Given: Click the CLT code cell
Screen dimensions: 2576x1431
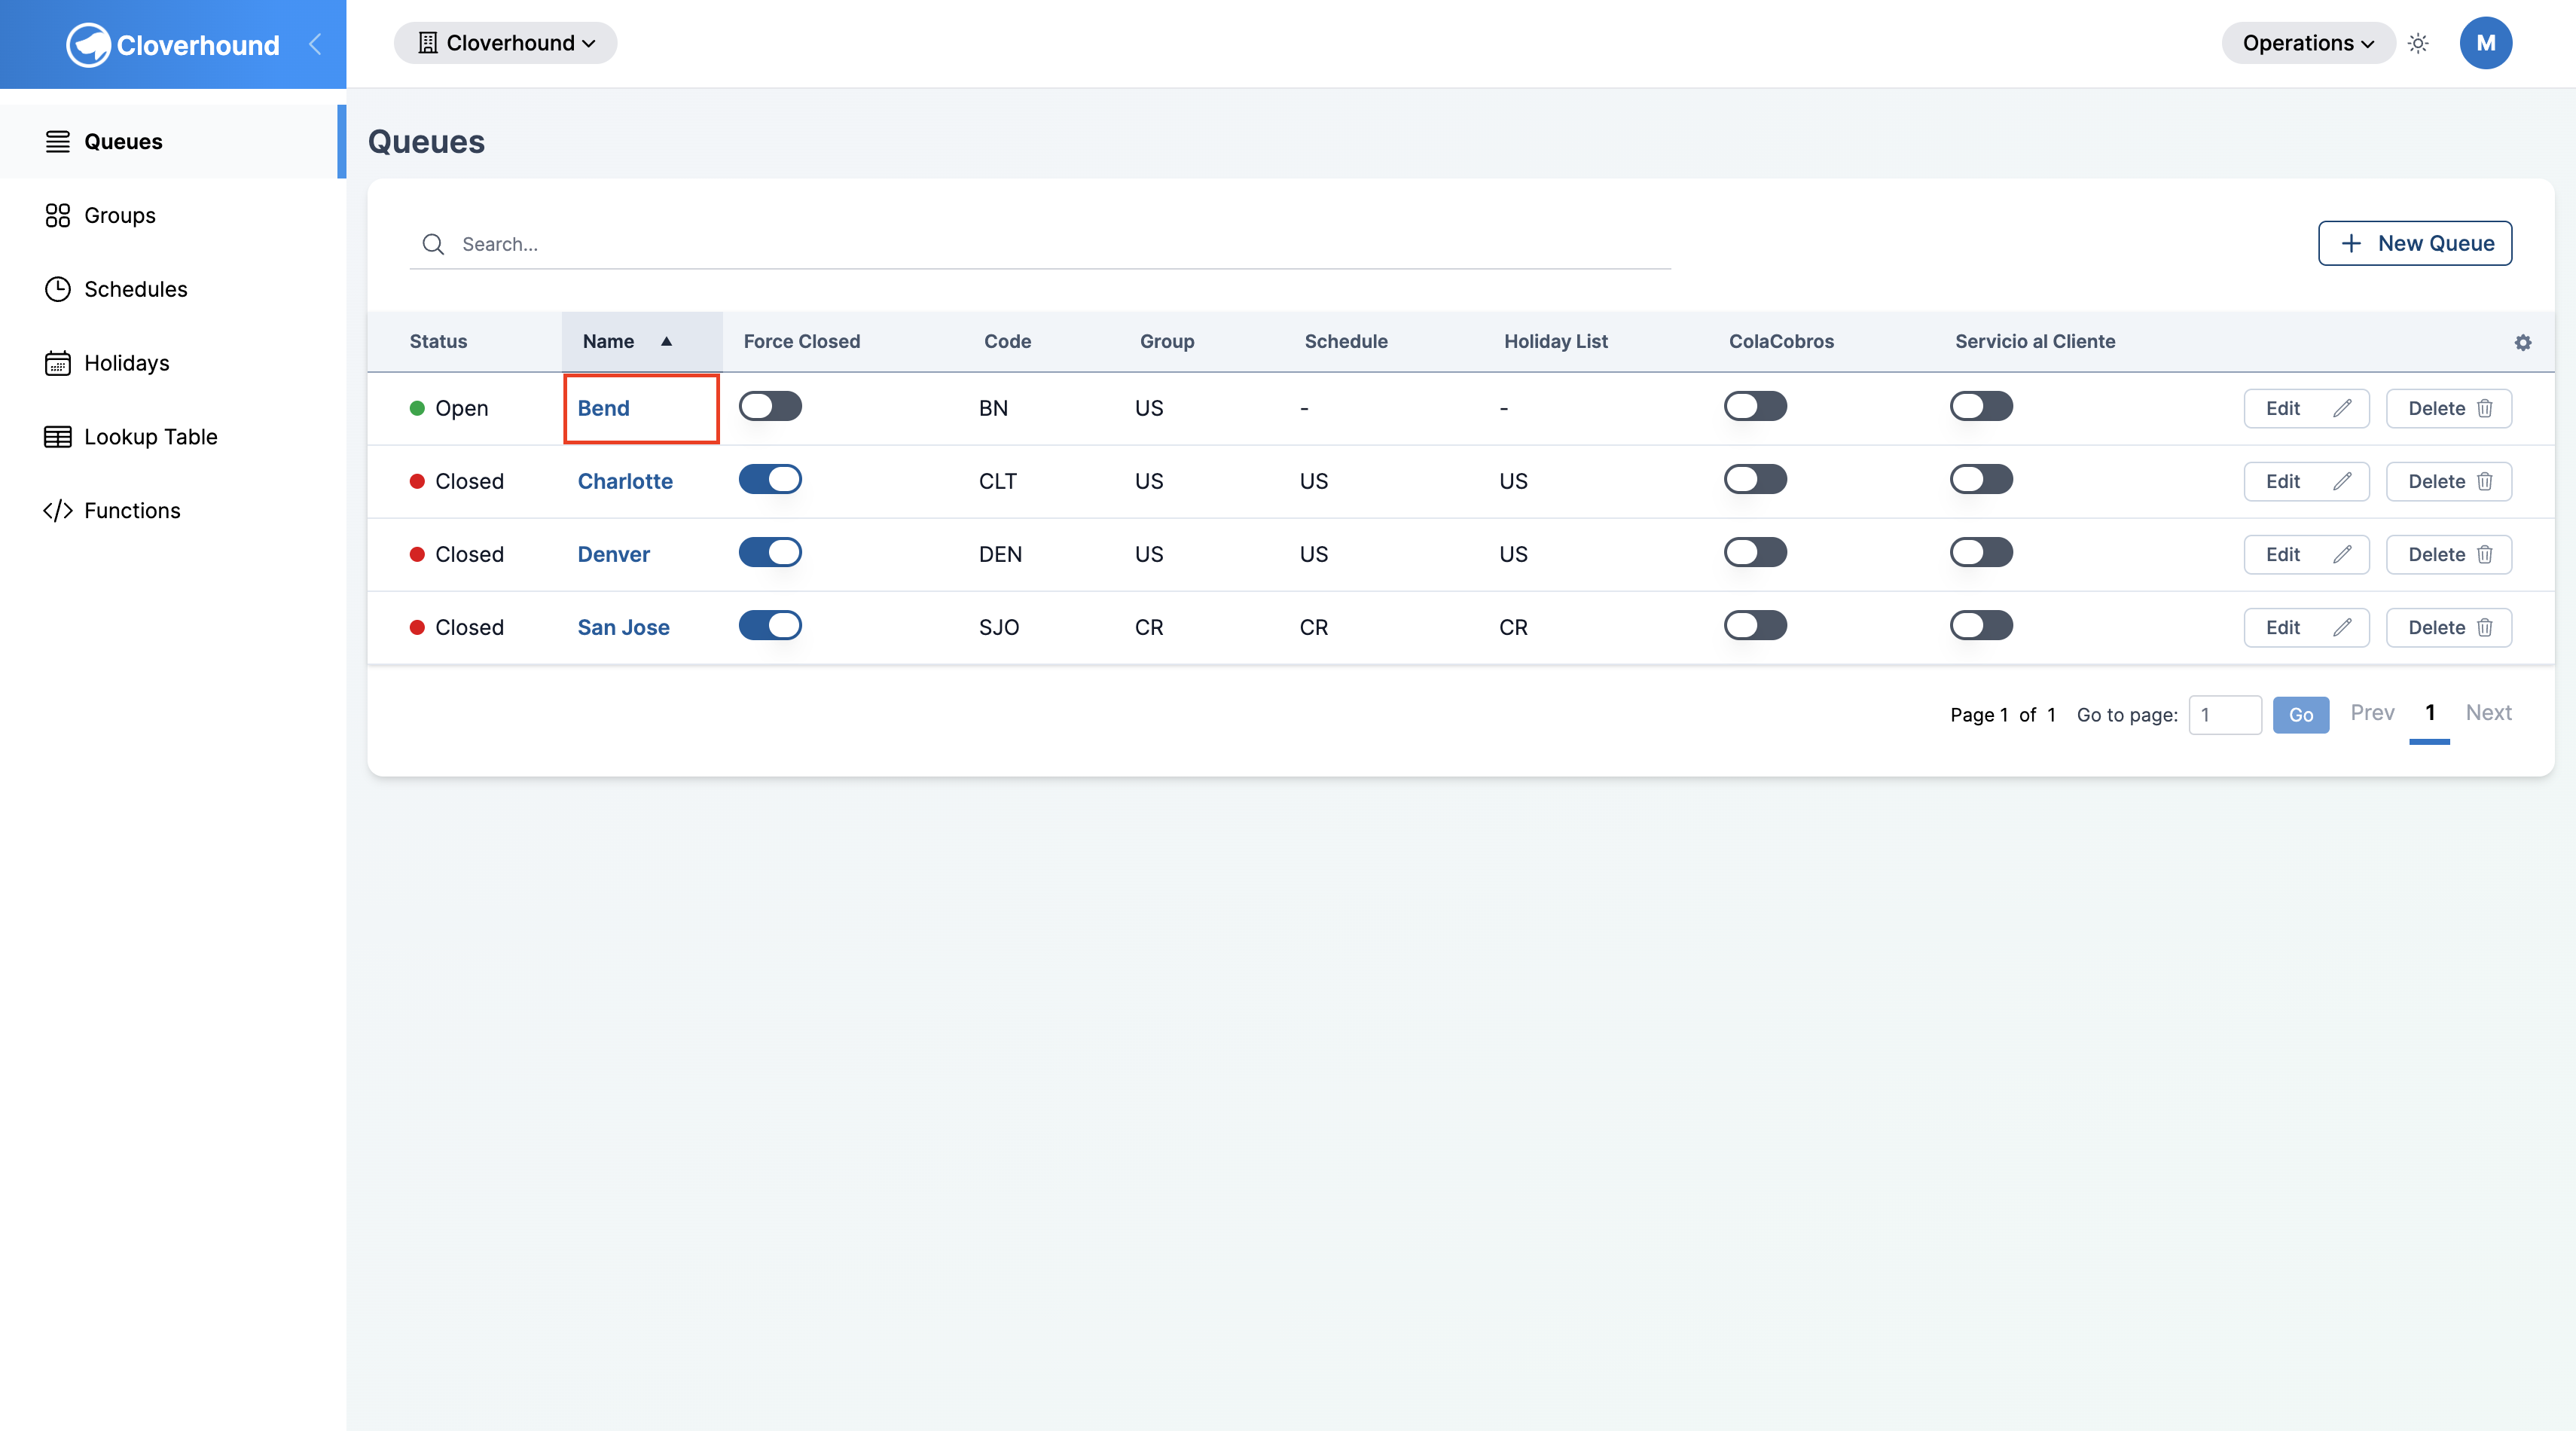Looking at the screenshot, I should pos(997,481).
